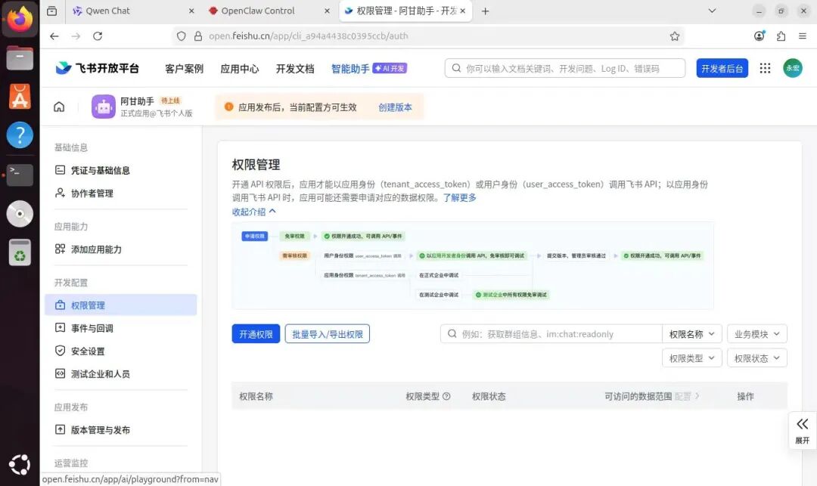Open the green avatar icon top right

pyautogui.click(x=791, y=68)
